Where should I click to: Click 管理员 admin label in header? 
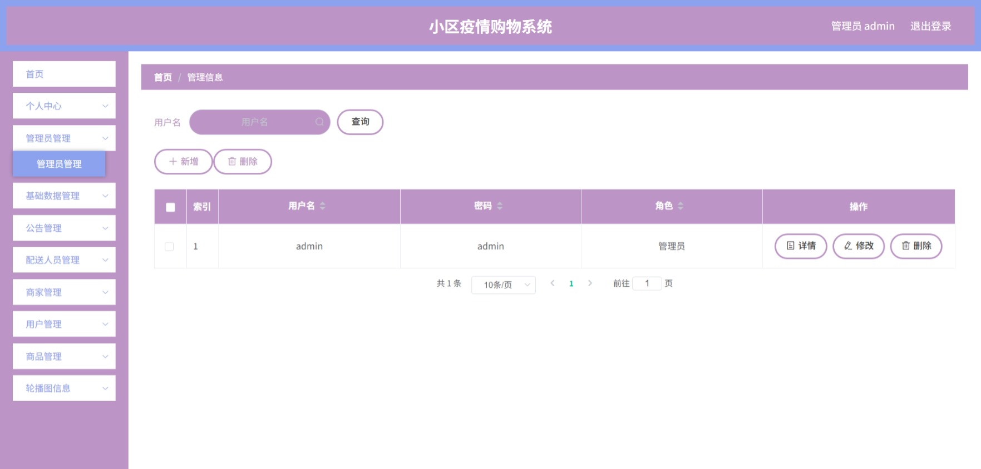click(862, 26)
